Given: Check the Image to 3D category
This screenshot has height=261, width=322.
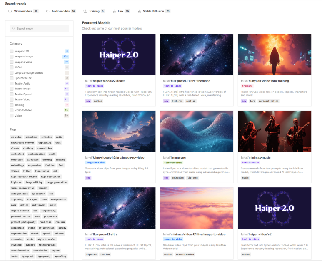Looking at the screenshot, I should click(12, 51).
